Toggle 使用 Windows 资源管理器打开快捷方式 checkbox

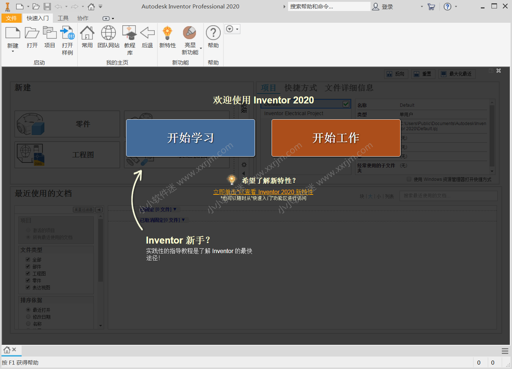pos(409,179)
